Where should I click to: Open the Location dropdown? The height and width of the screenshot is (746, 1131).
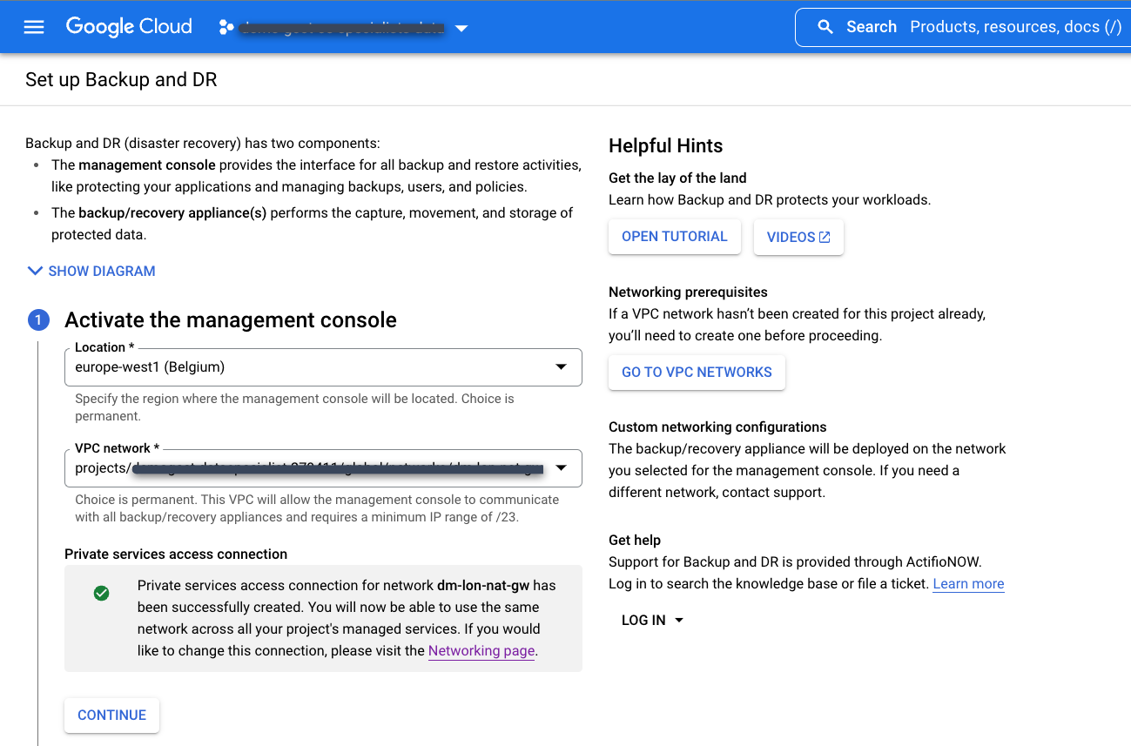(x=561, y=367)
